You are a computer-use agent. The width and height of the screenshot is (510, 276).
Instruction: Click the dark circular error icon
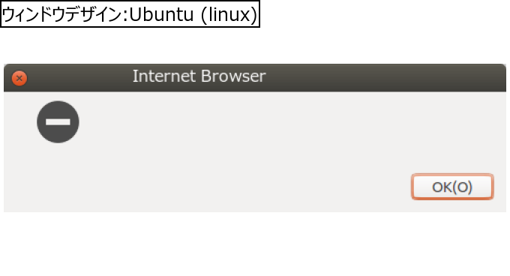(58, 122)
